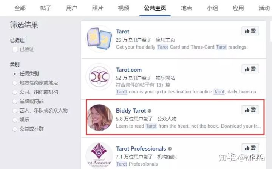Image resolution: width=272 pixels, height=169 pixels.
Task: Enable the 已验证 checkbox filter
Action: [15, 49]
